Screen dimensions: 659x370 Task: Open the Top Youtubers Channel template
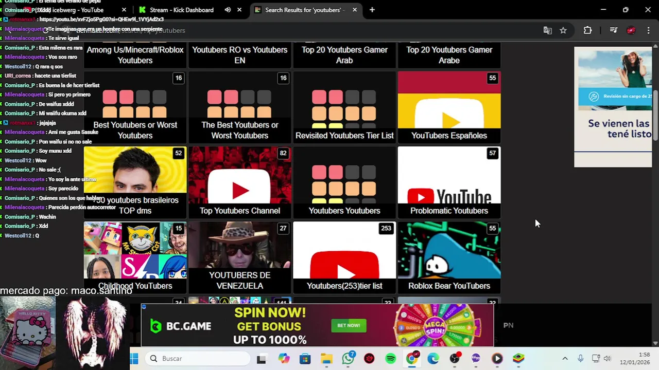click(240, 182)
